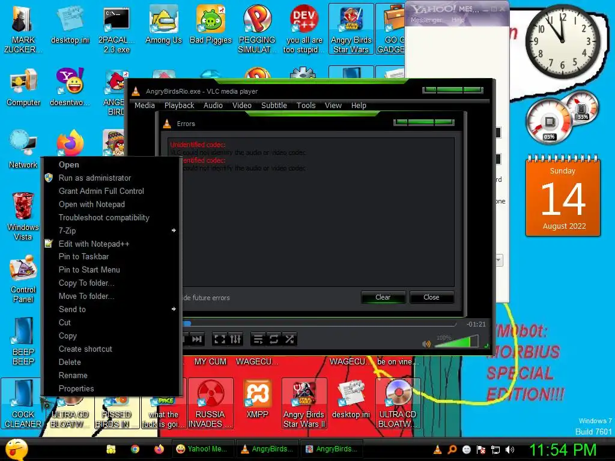Open the VLC Media menu
615x461 pixels.
[144, 106]
